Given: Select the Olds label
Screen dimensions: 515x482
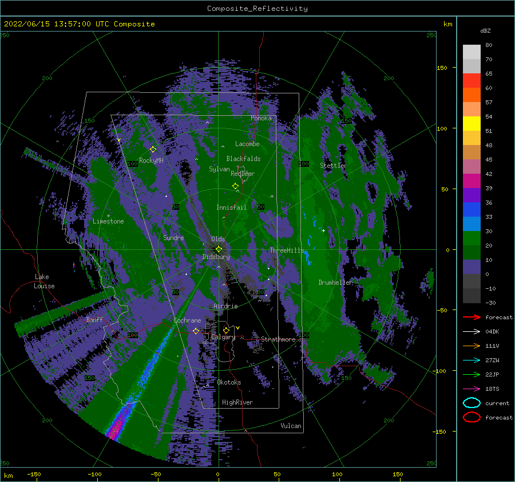Looking at the screenshot, I should tap(218, 239).
